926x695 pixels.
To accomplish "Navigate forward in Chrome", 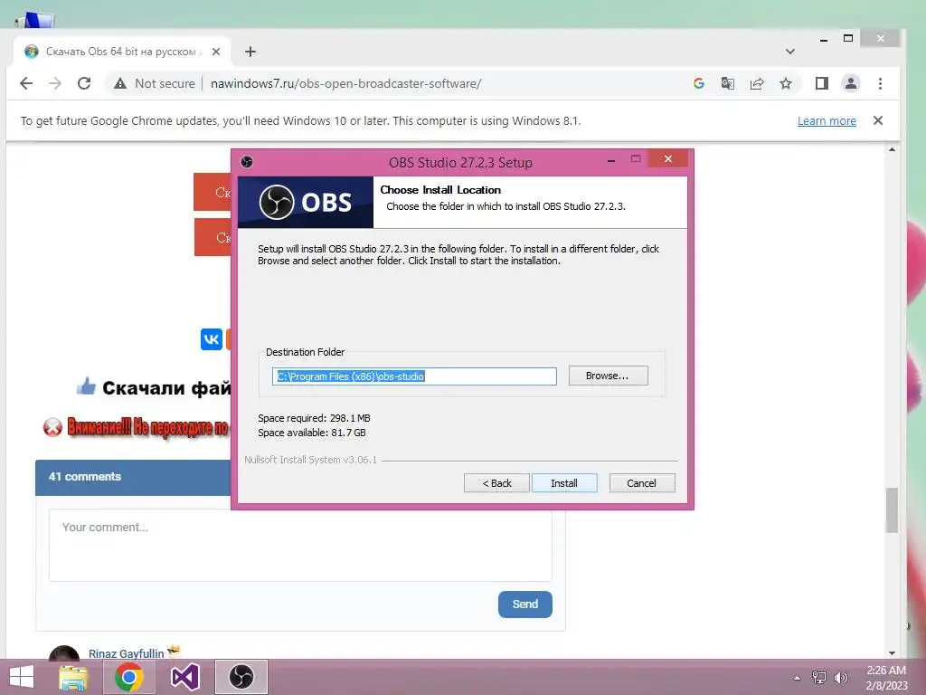I will click(x=55, y=83).
